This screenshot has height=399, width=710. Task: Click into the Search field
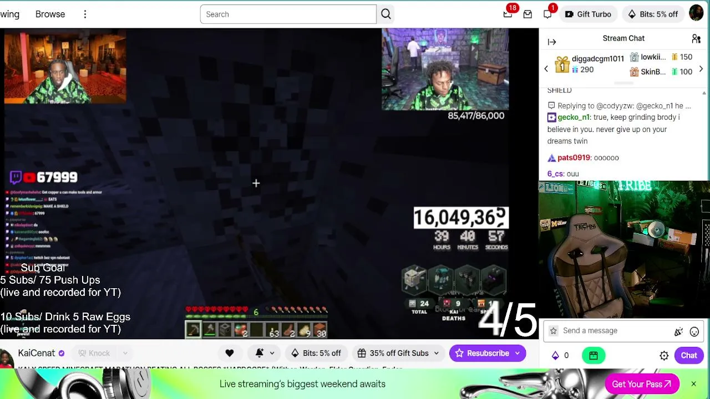click(288, 14)
